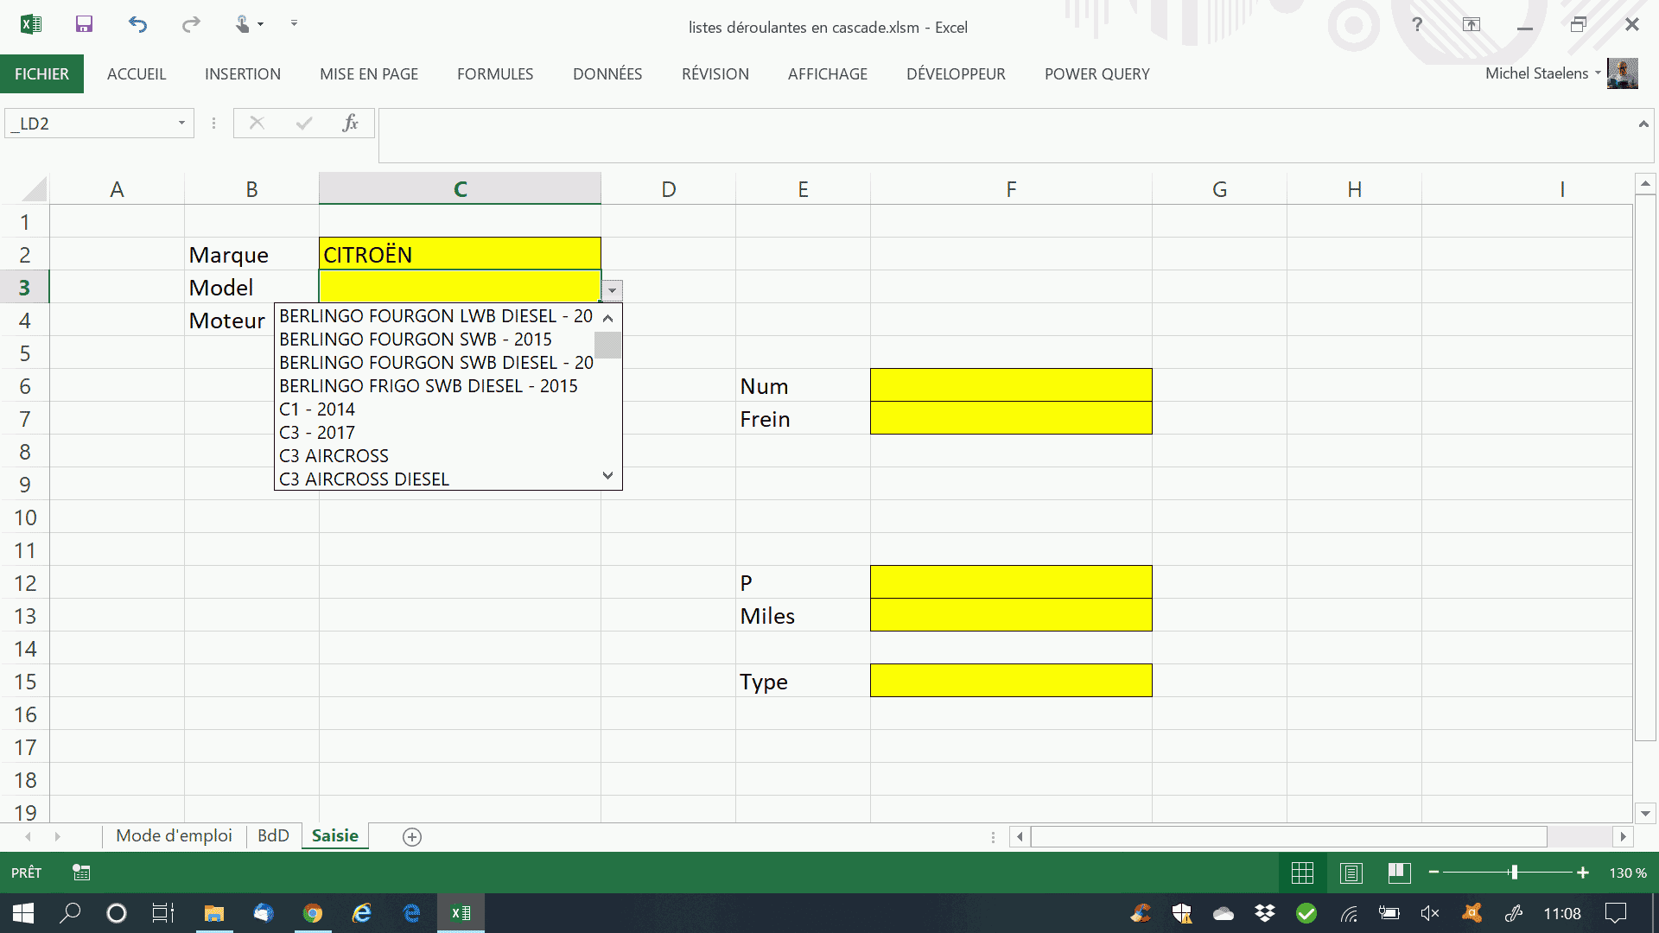Viewport: 1659px width, 933px height.
Task: Open the DÉVELOPPEUR ribbon tab
Action: (x=956, y=73)
